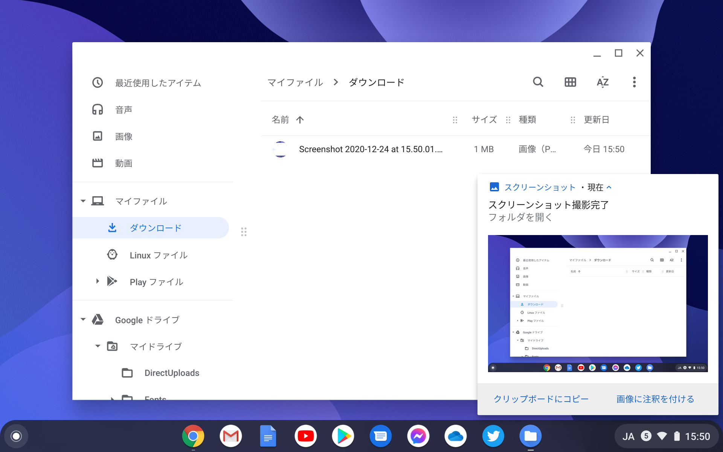
Task: Launch Chrome from the shelf
Action: [x=193, y=436]
